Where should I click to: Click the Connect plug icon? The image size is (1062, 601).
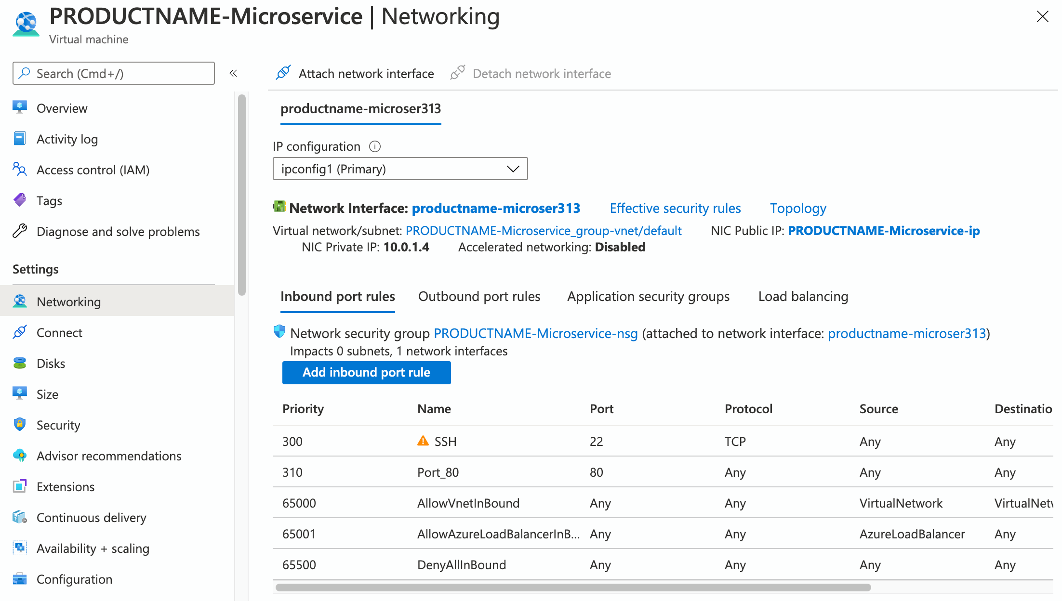[20, 332]
